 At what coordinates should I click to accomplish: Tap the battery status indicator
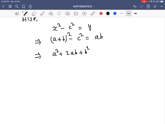pyautogui.click(x=162, y=1)
